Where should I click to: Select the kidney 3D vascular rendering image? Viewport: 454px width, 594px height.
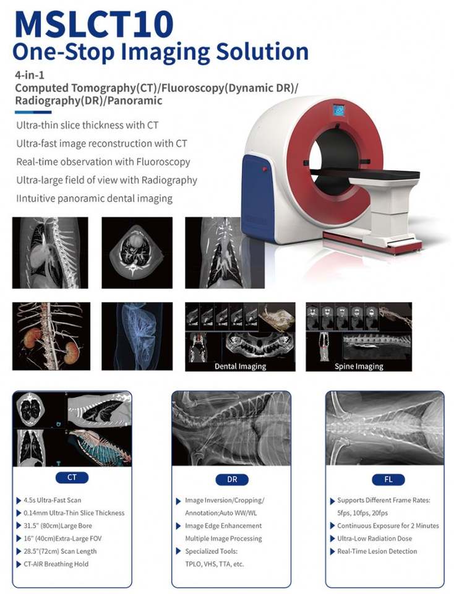point(51,336)
